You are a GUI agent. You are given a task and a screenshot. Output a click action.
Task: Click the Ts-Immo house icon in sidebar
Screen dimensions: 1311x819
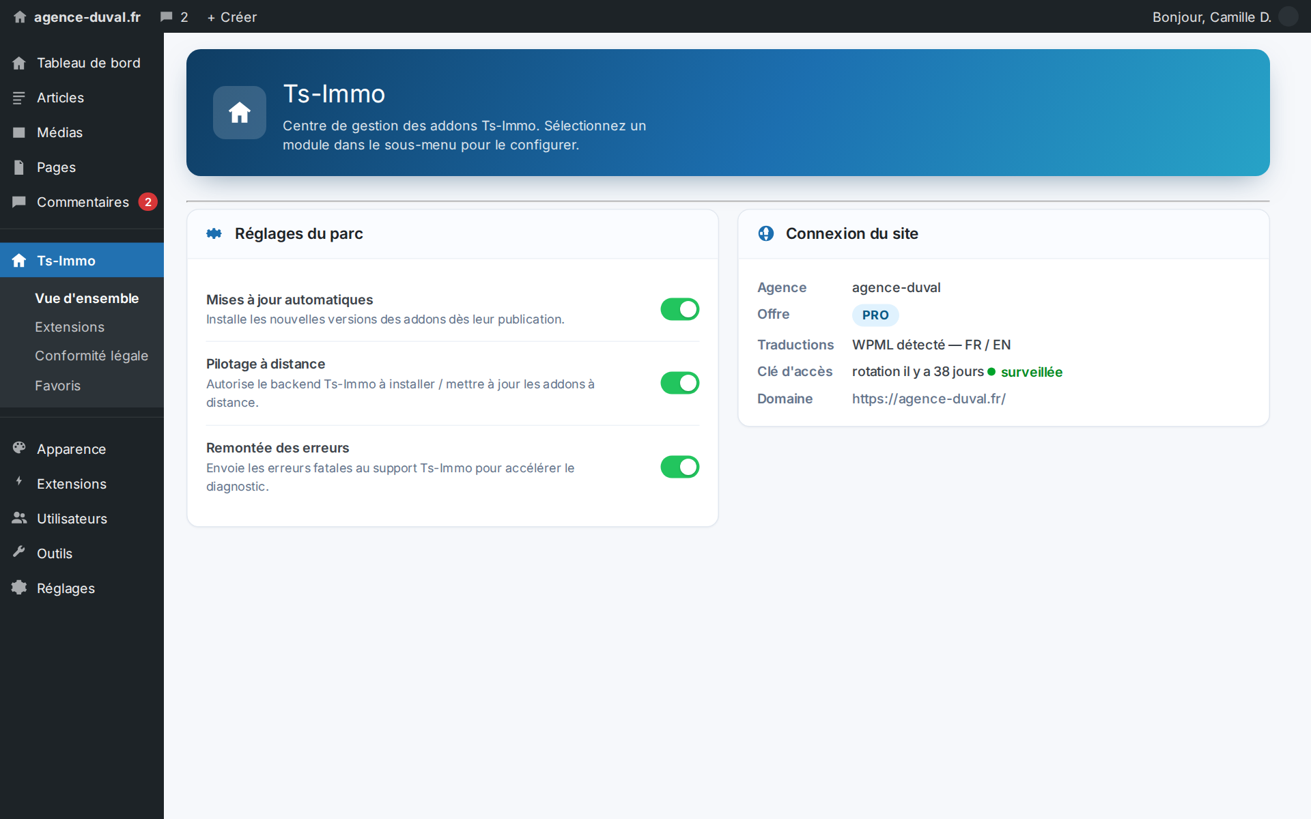(x=19, y=261)
